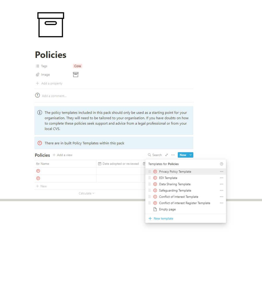Click New template link

[163, 219]
